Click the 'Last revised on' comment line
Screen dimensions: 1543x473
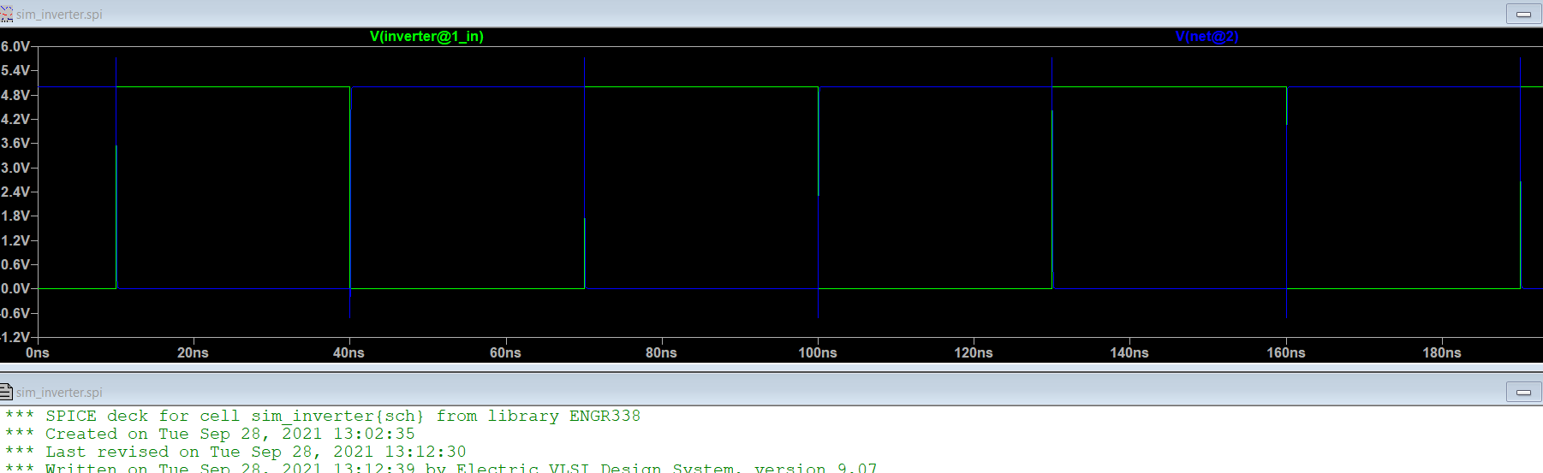pyautogui.click(x=255, y=452)
